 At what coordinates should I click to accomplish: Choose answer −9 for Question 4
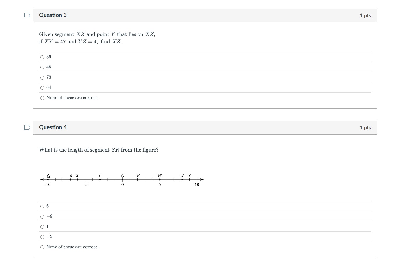pos(43,217)
